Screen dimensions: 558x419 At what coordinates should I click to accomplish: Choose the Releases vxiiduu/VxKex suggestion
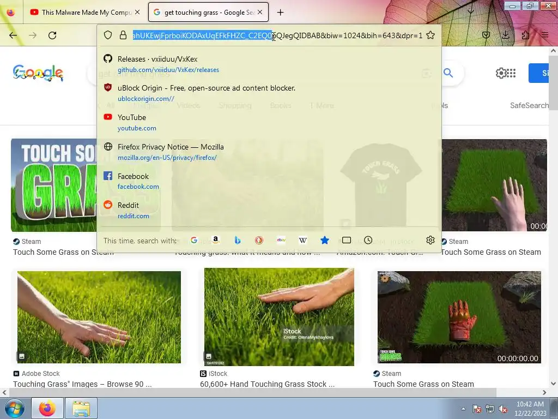[x=269, y=64]
